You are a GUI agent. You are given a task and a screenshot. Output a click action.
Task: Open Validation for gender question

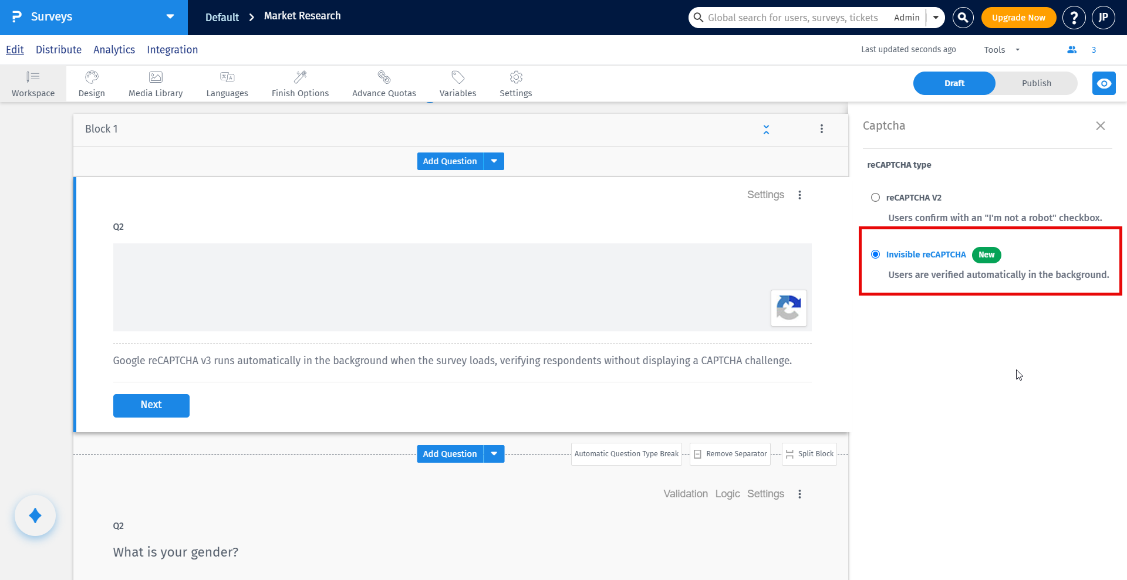tap(686, 494)
